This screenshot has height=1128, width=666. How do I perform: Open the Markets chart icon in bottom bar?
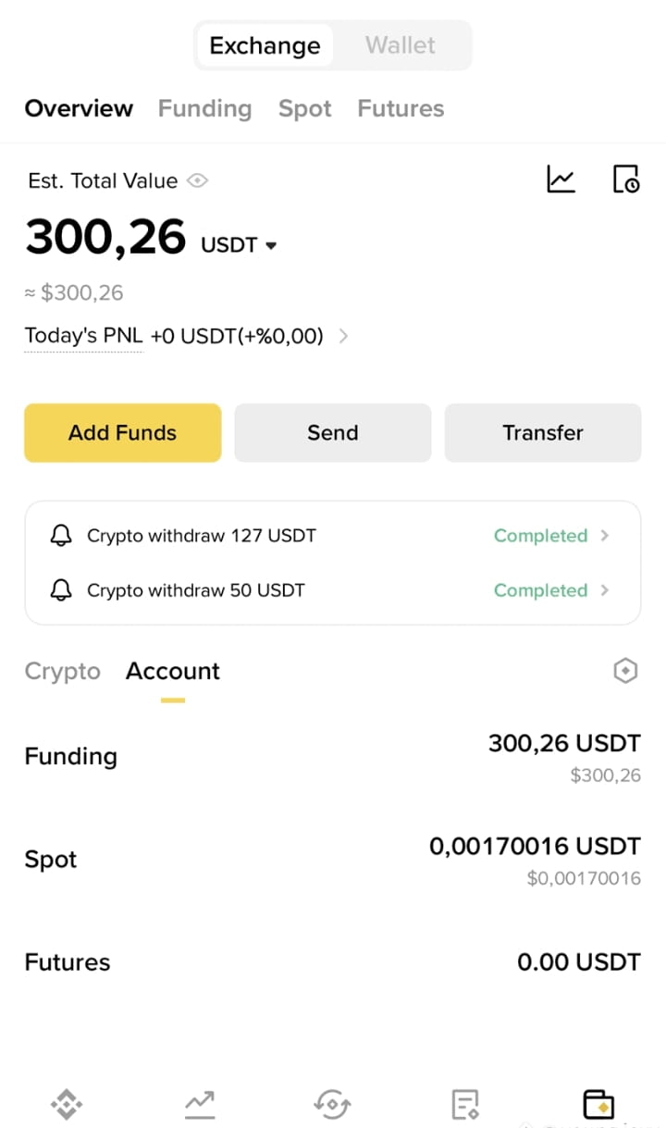tap(200, 1103)
